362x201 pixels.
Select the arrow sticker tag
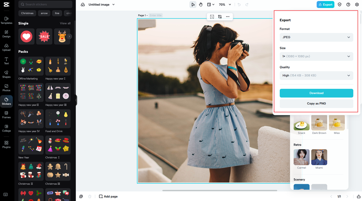click(x=44, y=13)
